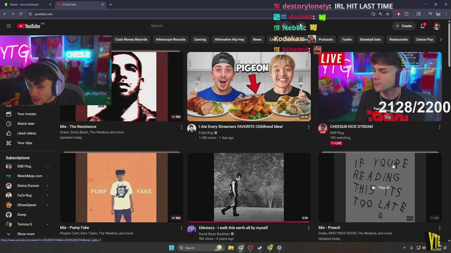
Task: Select the Restaurants filter chip
Action: (399, 39)
